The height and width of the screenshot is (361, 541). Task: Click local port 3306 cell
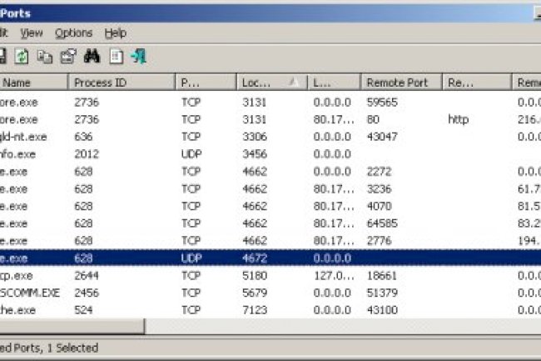[255, 137]
